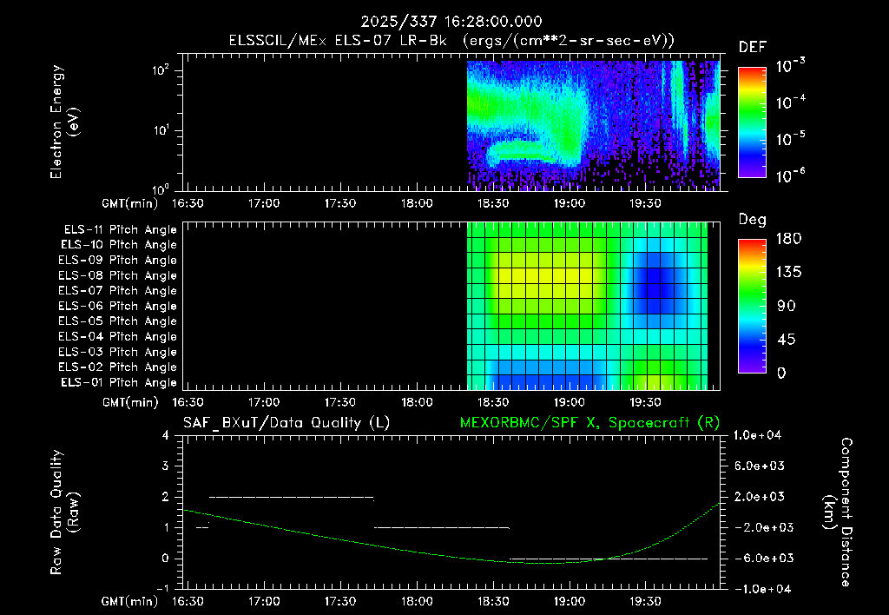
Task: Select the ELS-09 Pitch Angle row label
Action: point(117,261)
